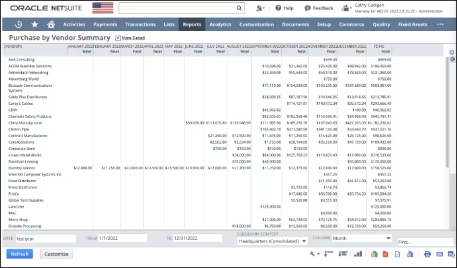The image size is (457, 268).
Task: Expand the wrench options dropdown arrow
Action: tap(318, 254)
